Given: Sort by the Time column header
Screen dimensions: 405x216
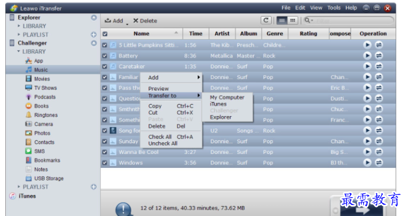Looking at the screenshot, I should point(195,33).
